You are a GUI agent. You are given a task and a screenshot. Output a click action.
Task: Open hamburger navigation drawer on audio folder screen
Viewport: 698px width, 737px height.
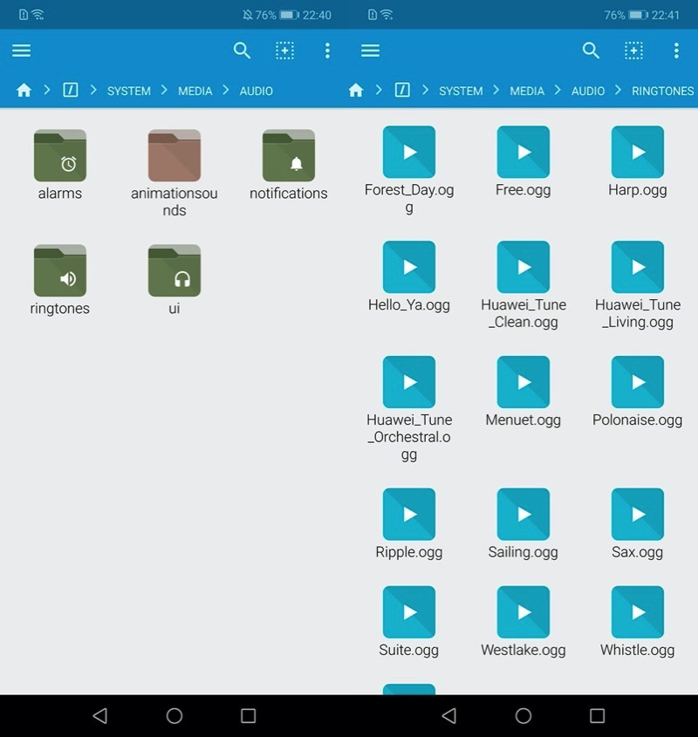tap(22, 51)
